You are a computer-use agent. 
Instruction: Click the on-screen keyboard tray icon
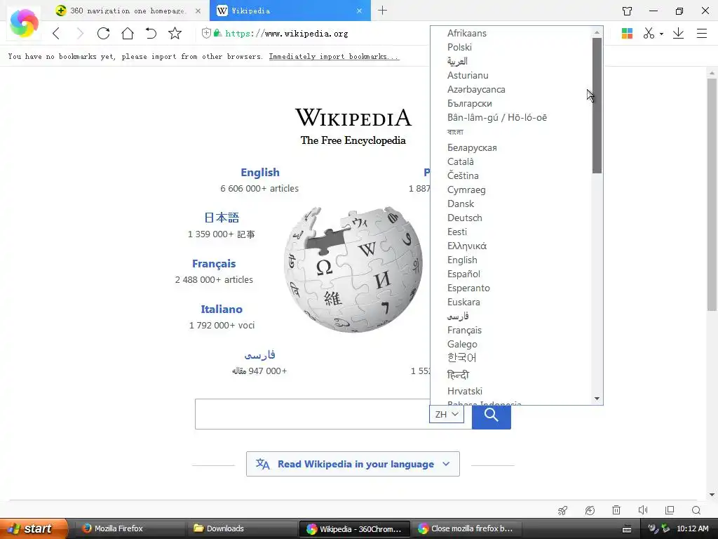coord(627,529)
